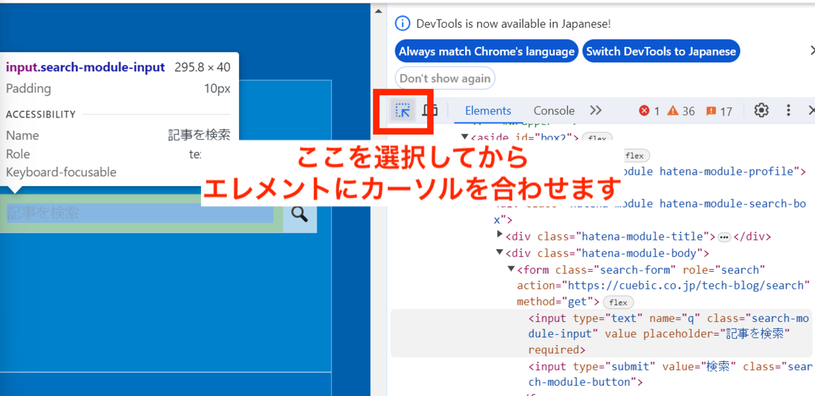Select the hatena-module-profile DOM line
Viewport: 815px width, 396px height.
click(x=713, y=171)
